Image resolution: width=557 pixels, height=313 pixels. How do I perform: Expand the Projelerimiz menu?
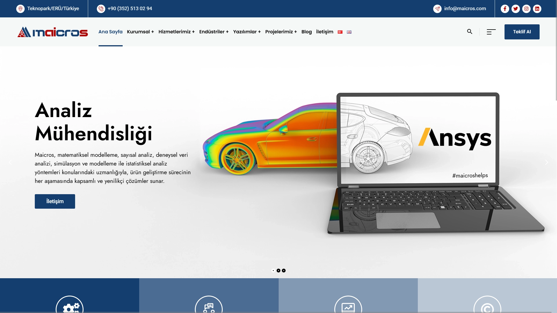point(281,32)
